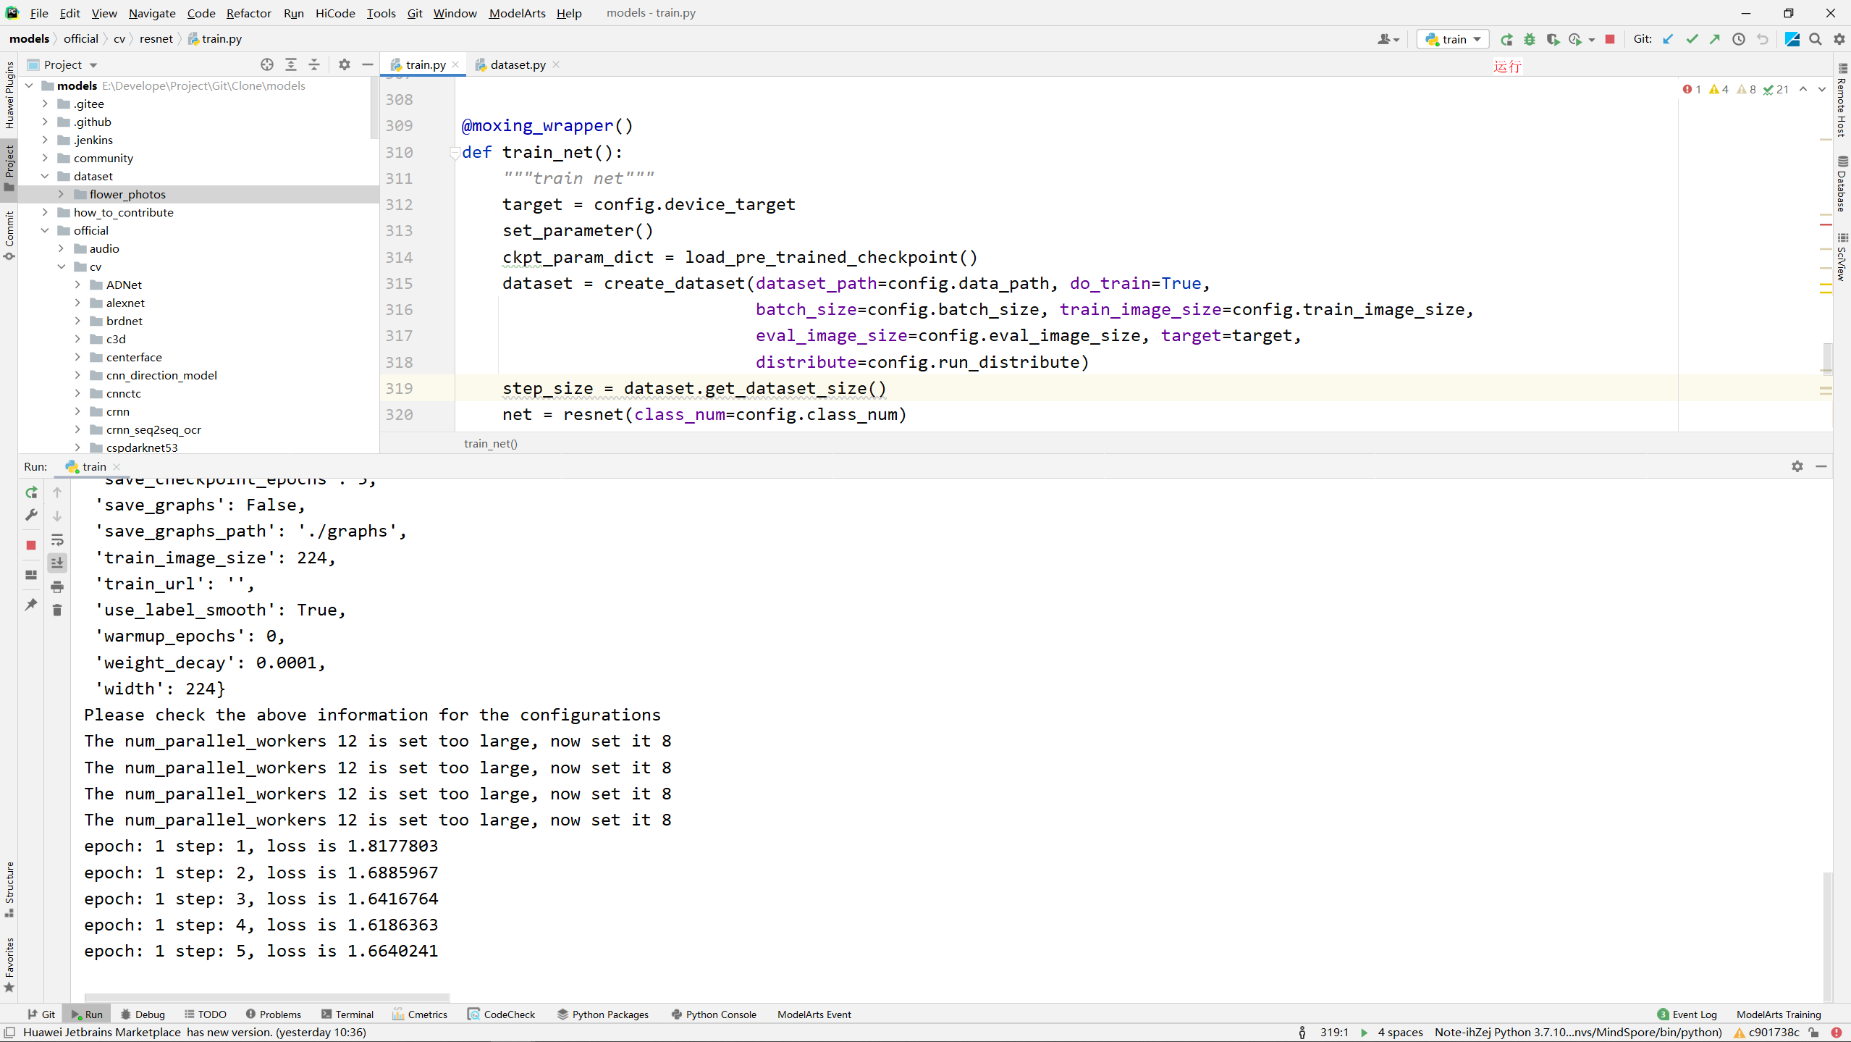This screenshot has height=1042, width=1851.
Task: Clear all console output with trash icon
Action: point(57,610)
